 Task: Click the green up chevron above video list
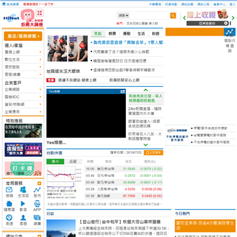[x=145, y=90]
